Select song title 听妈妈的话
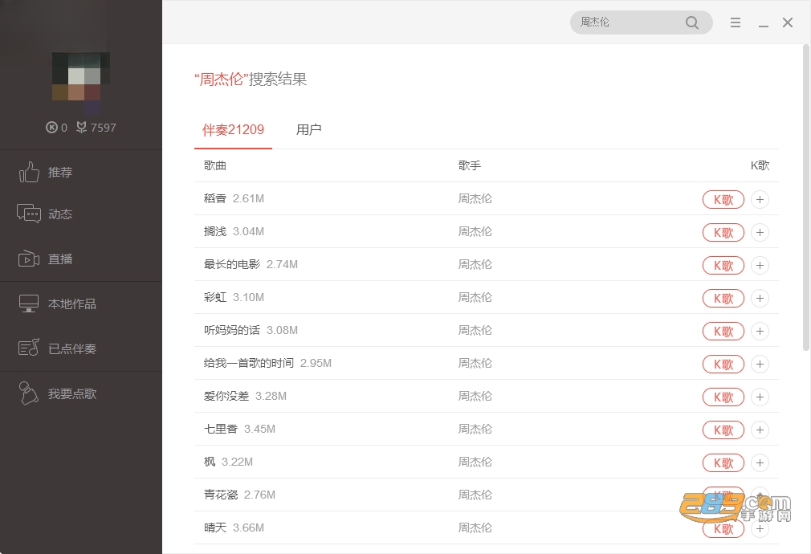Screen dimensions: 811x554 [x=232, y=330]
